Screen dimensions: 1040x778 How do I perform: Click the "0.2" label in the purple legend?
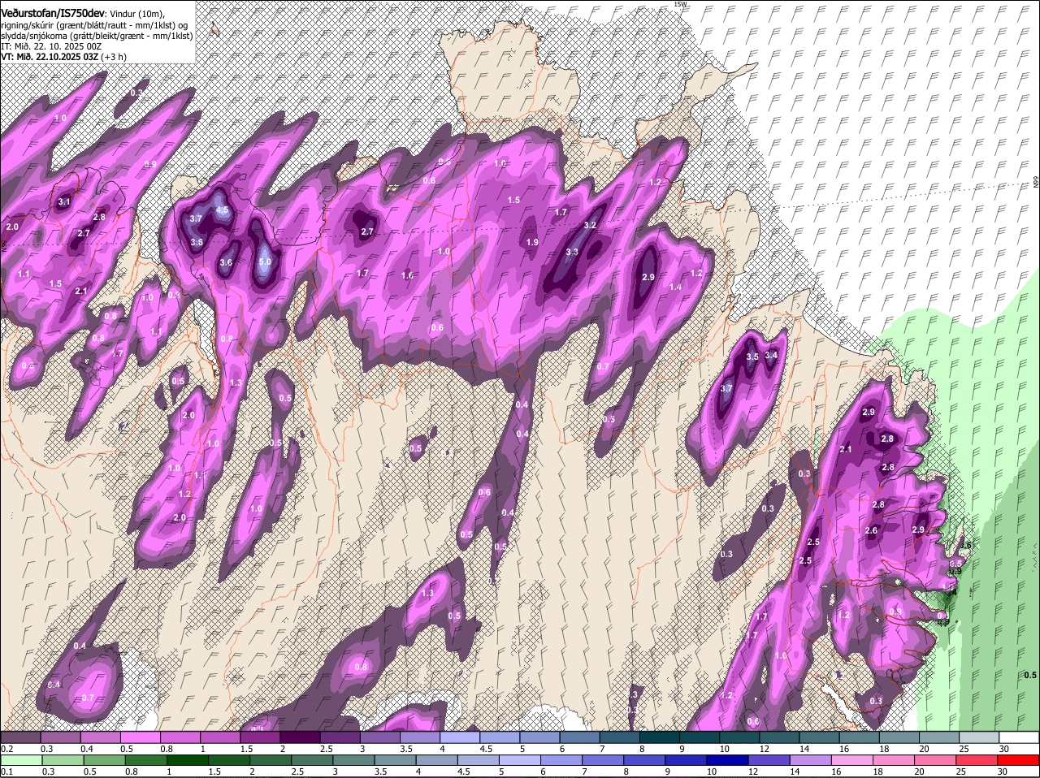click(6, 749)
